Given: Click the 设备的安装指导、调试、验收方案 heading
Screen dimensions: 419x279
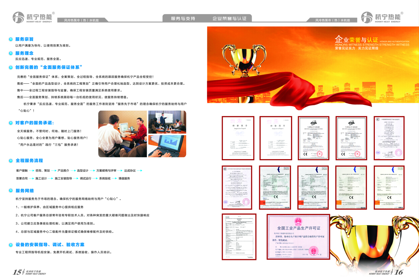Looking at the screenshot, I should tap(50, 245).
